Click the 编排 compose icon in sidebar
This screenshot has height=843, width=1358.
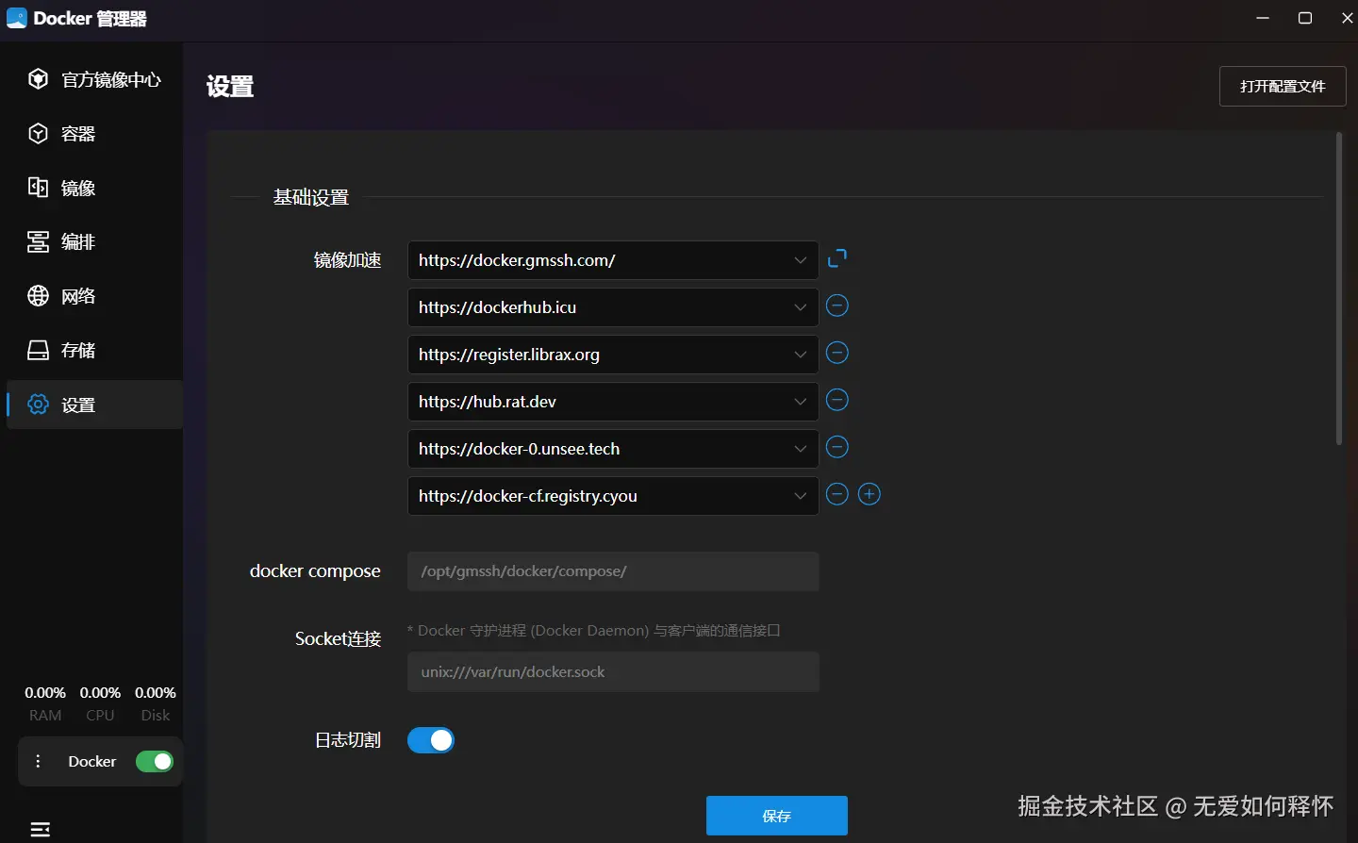[38, 242]
